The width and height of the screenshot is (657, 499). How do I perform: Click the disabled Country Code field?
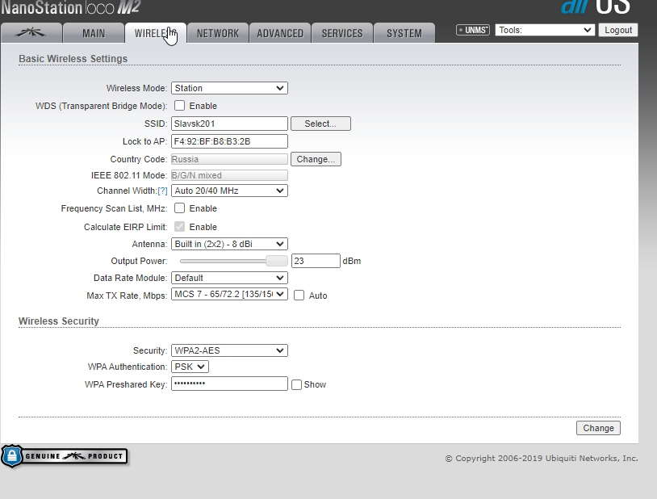click(x=229, y=159)
